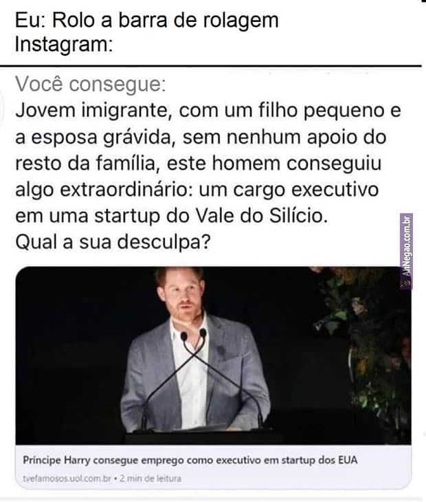Image resolution: width=426 pixels, height=502 pixels.
Task: Click the 'a esposa grávida' text line
Action: point(201,137)
